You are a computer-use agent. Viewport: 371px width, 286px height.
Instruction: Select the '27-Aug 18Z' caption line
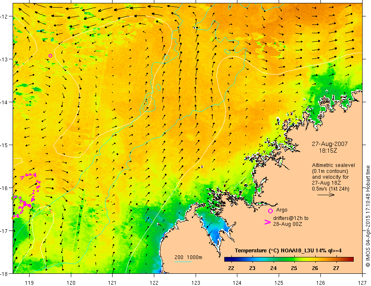point(325,183)
